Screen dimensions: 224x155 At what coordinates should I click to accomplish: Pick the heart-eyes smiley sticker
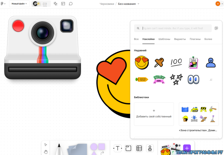[x=142, y=62]
